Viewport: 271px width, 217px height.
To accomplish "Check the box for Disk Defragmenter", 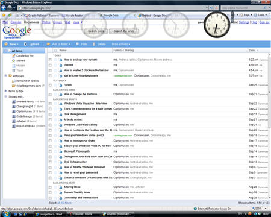I will [x=50, y=162].
